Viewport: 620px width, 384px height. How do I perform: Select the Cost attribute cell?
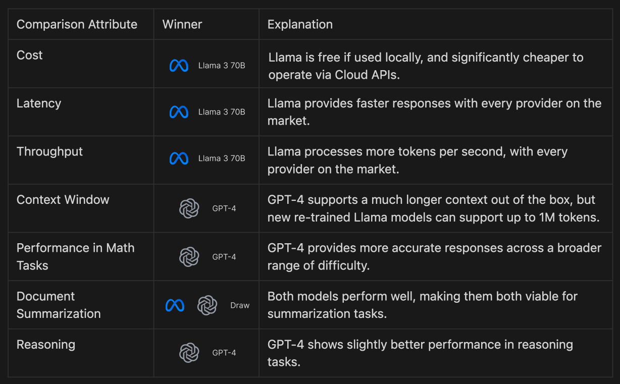coord(30,55)
